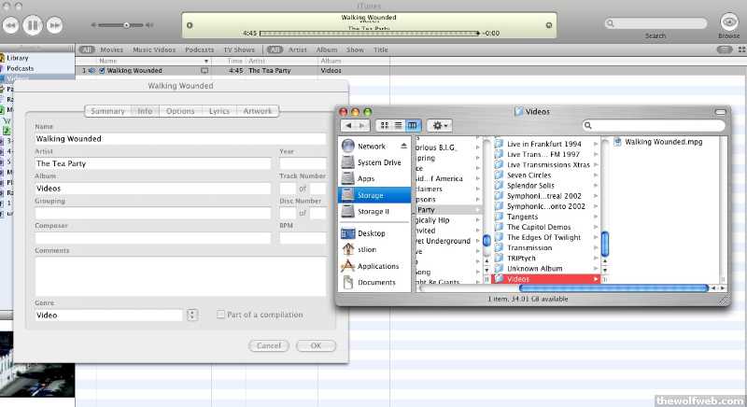Click the Play/Pause button in iTunes
747x407 pixels.
(x=33, y=24)
